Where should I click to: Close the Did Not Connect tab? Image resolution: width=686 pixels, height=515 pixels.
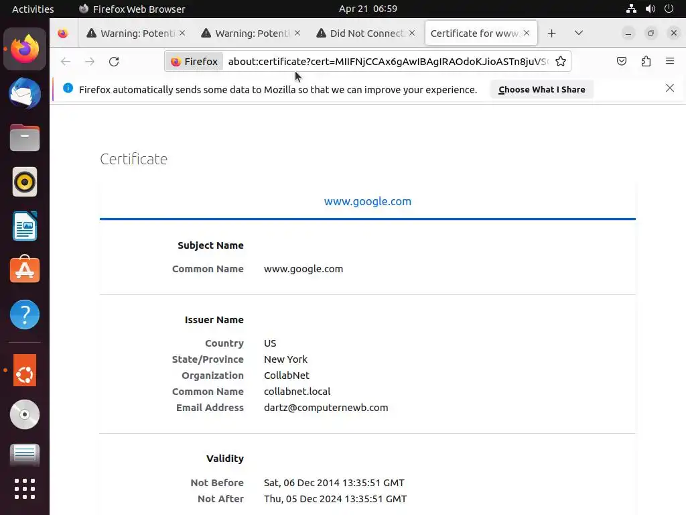[x=412, y=34]
